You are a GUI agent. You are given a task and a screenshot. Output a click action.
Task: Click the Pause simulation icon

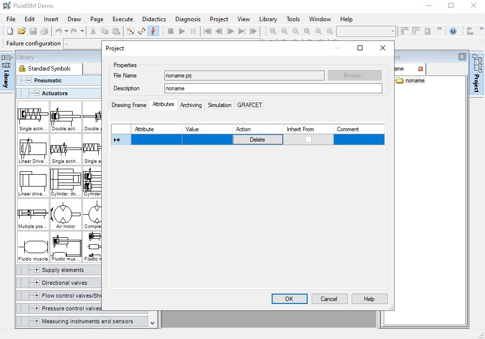click(193, 31)
